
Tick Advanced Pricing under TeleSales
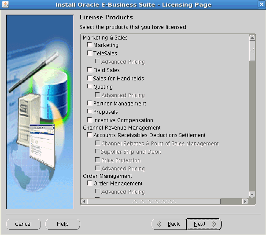(97, 61)
